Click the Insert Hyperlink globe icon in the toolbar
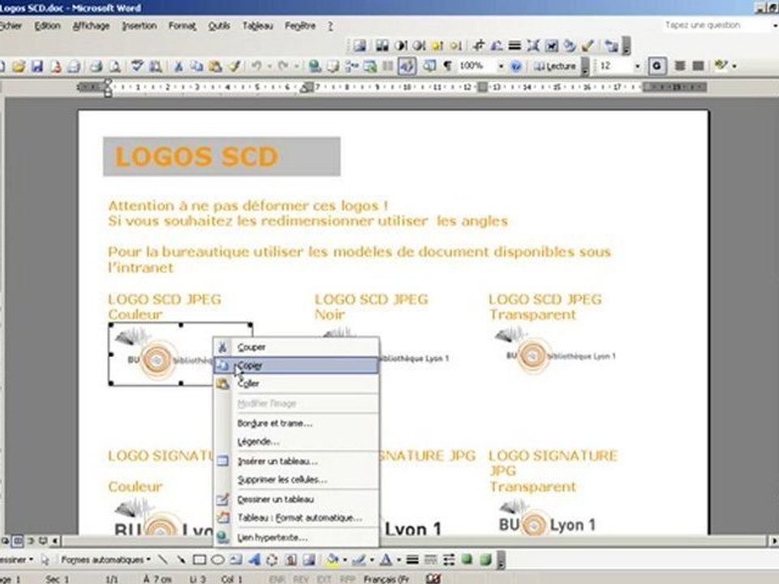 point(314,66)
